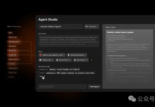Viewport: 155px width, 107px height.
Task: Click the PDF icon on safety_procedures.pdf chip
Action: (40, 55)
